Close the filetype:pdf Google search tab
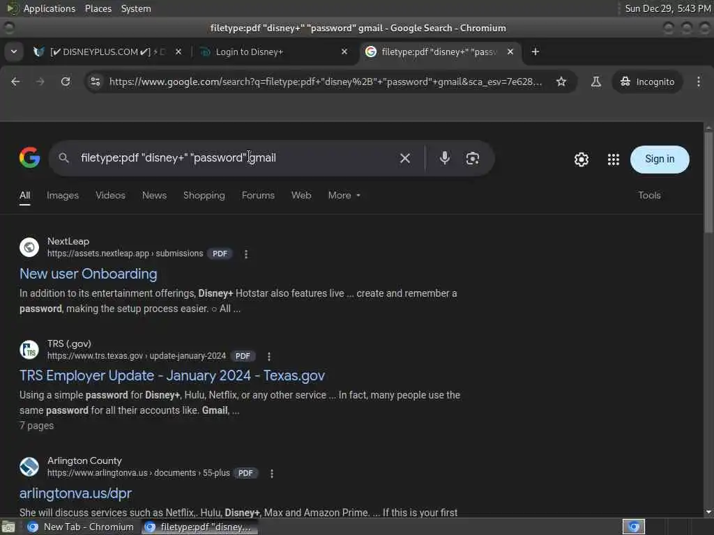 pyautogui.click(x=510, y=52)
